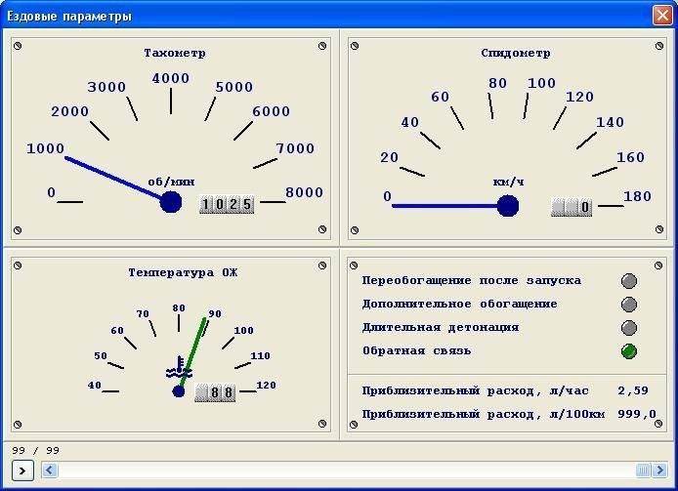The width and height of the screenshot is (678, 491).
Task: Click the tachometer digital readout 1025
Action: click(227, 204)
